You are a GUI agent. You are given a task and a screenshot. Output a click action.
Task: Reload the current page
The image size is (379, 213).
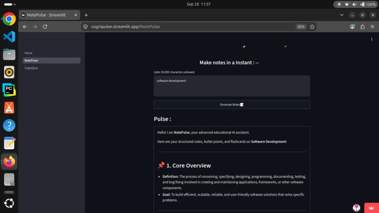point(45,27)
